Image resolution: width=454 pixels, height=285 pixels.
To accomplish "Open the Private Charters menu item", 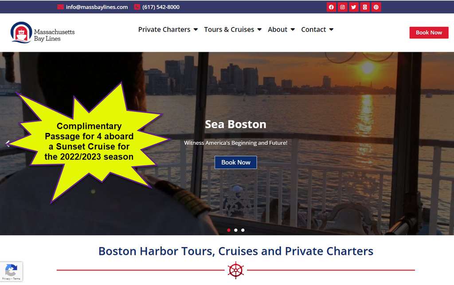I will 164,30.
